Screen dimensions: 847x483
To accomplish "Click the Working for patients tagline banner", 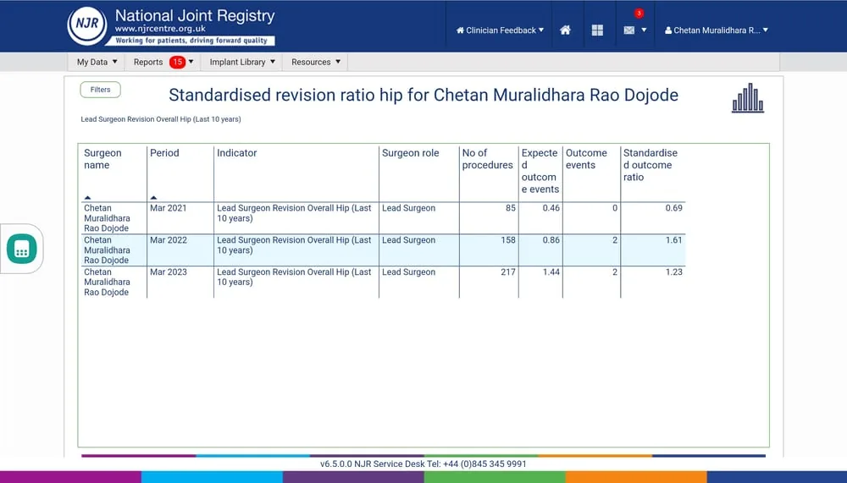I will pos(191,41).
